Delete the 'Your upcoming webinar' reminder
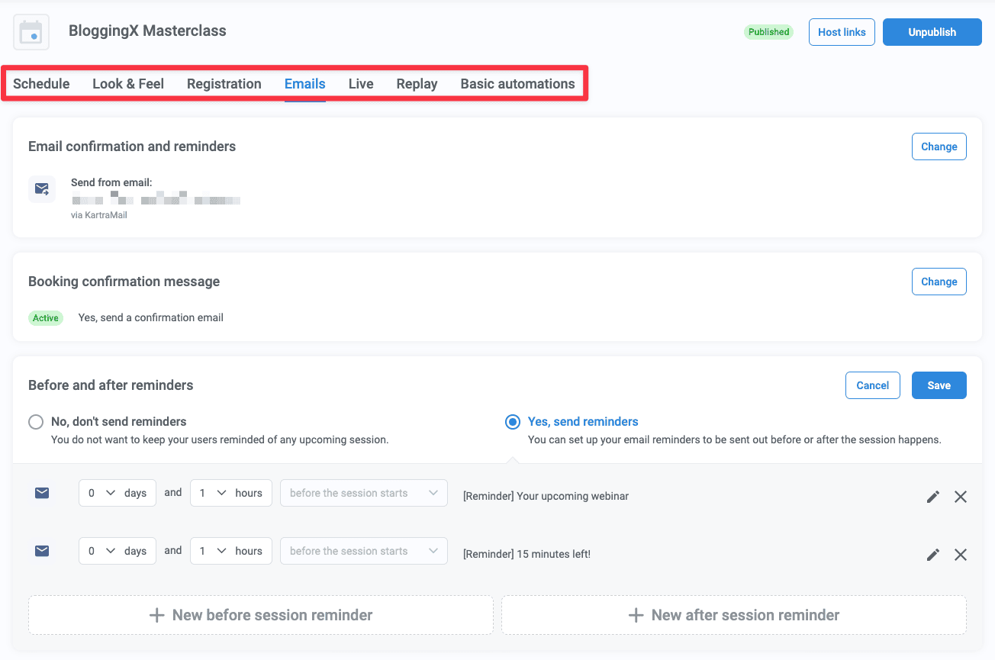The image size is (995, 660). point(961,497)
